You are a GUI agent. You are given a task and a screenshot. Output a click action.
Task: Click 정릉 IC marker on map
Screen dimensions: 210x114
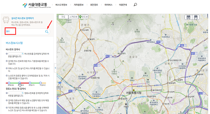point(160,42)
